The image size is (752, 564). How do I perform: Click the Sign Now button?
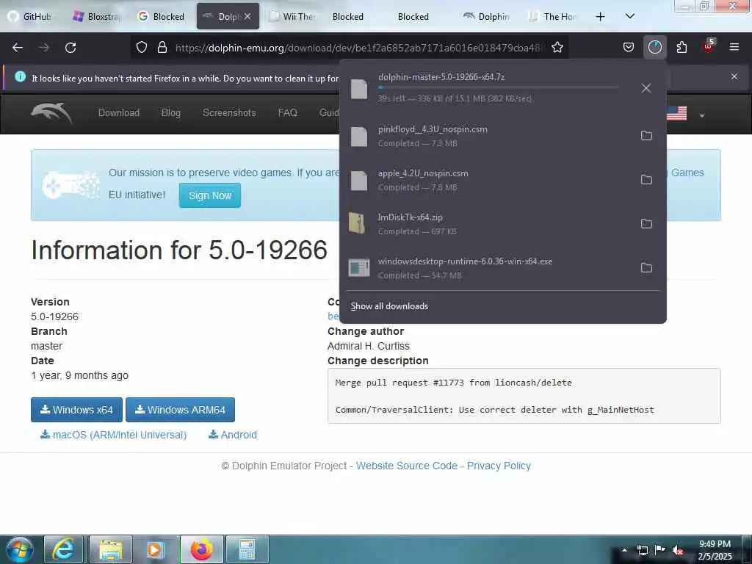coord(210,195)
